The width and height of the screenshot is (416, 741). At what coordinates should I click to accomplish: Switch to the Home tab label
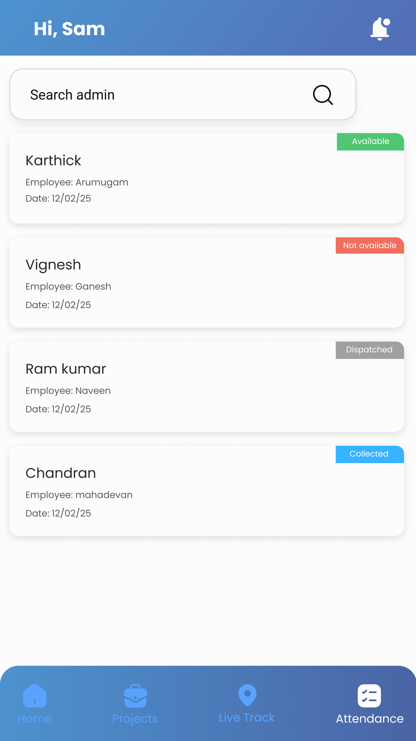34,719
